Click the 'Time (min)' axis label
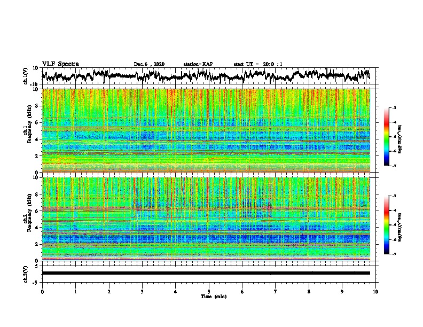This screenshot has height=327, width=423. pos(214,297)
